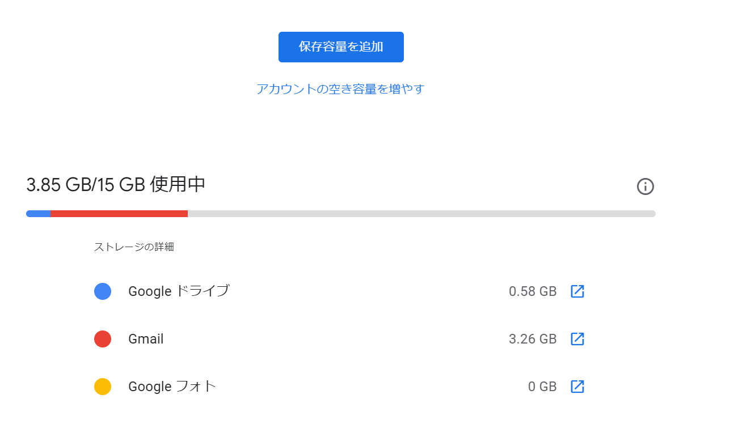Click the ストレージの詳細 section label
The image size is (751, 424).
pyautogui.click(x=134, y=247)
